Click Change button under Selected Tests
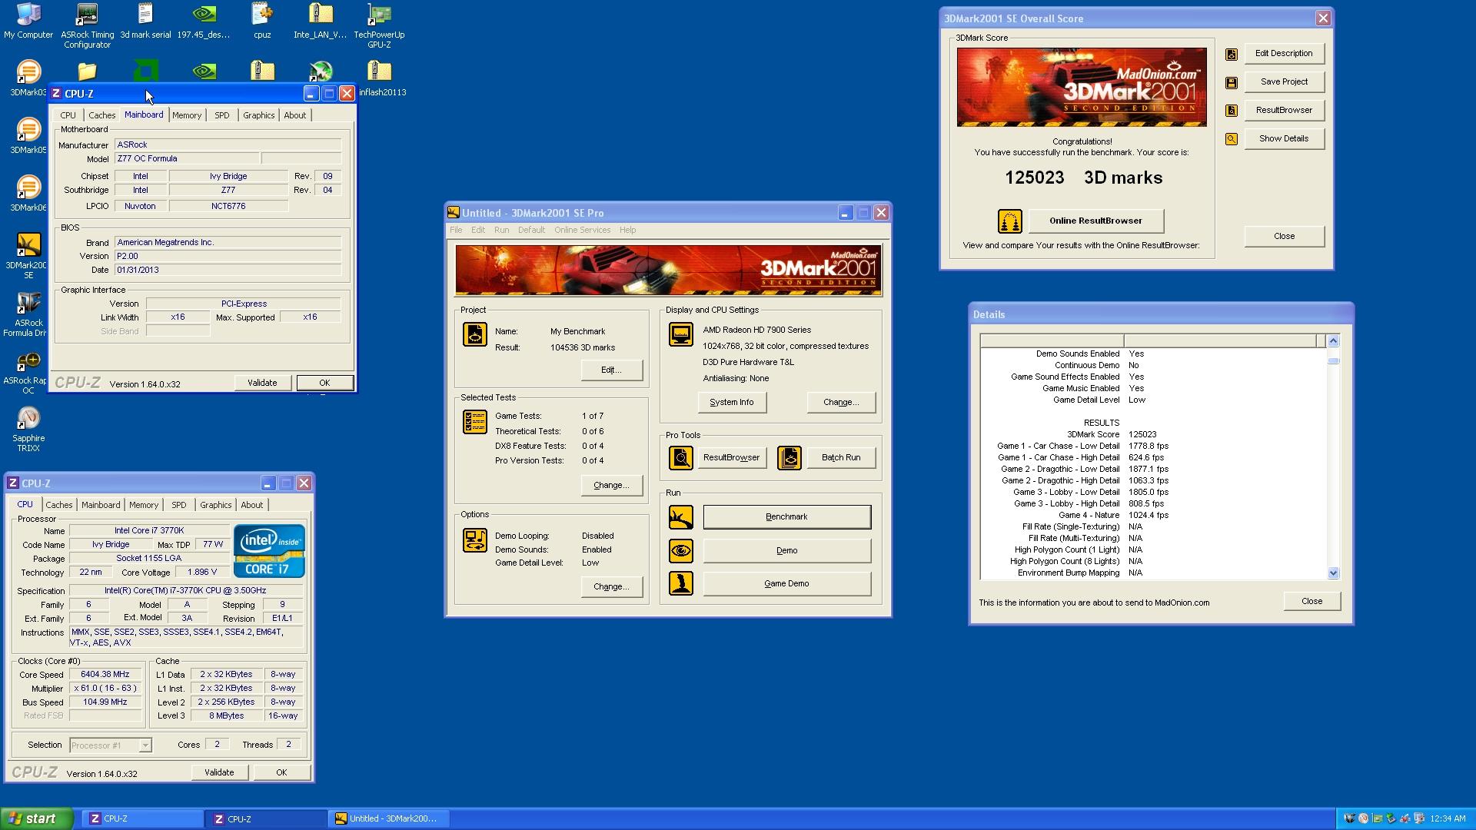Screen dimensions: 1476x830 click(x=611, y=486)
